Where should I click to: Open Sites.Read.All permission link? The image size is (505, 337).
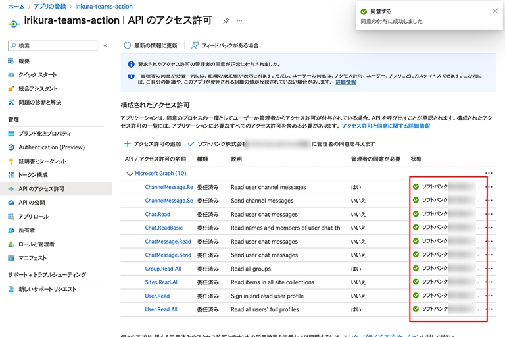click(x=162, y=282)
